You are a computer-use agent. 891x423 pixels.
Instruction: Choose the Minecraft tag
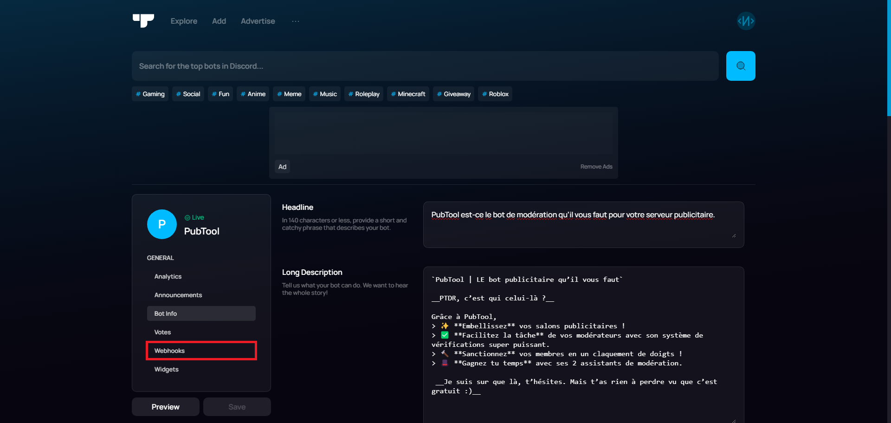coord(408,94)
